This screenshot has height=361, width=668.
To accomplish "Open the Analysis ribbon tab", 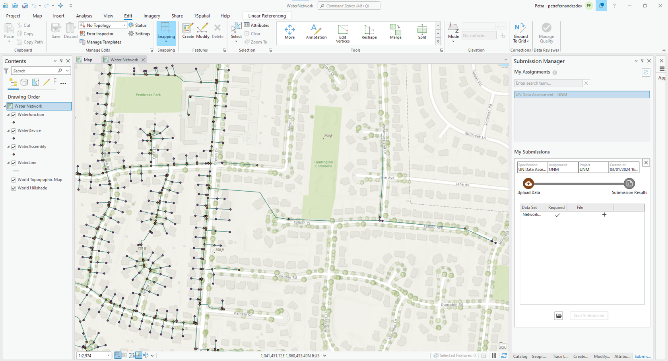I will click(x=84, y=16).
